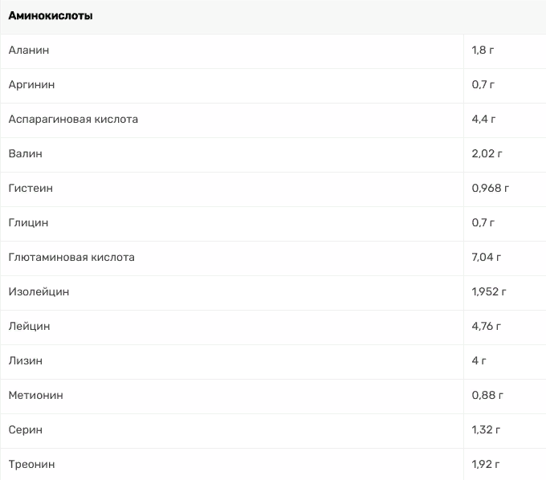Select the Глютаминовая кислота label

[71, 257]
